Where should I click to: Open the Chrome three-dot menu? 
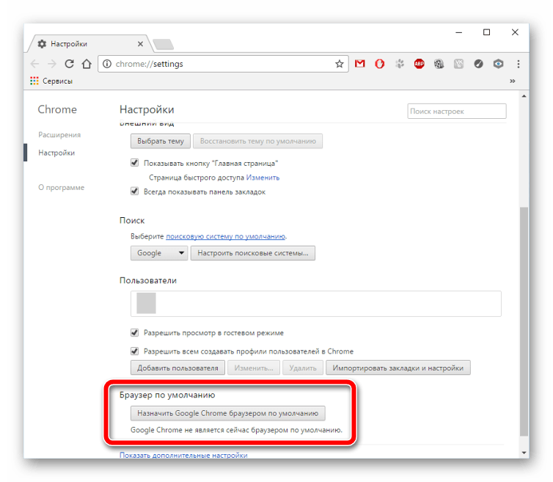pos(519,64)
